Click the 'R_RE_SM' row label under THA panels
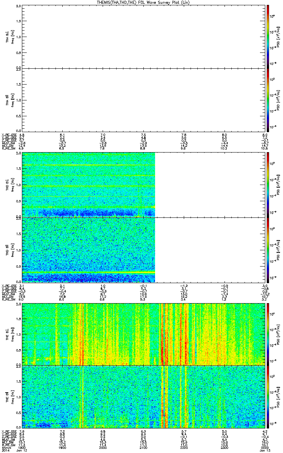The image size is (283, 453). [x=8, y=149]
